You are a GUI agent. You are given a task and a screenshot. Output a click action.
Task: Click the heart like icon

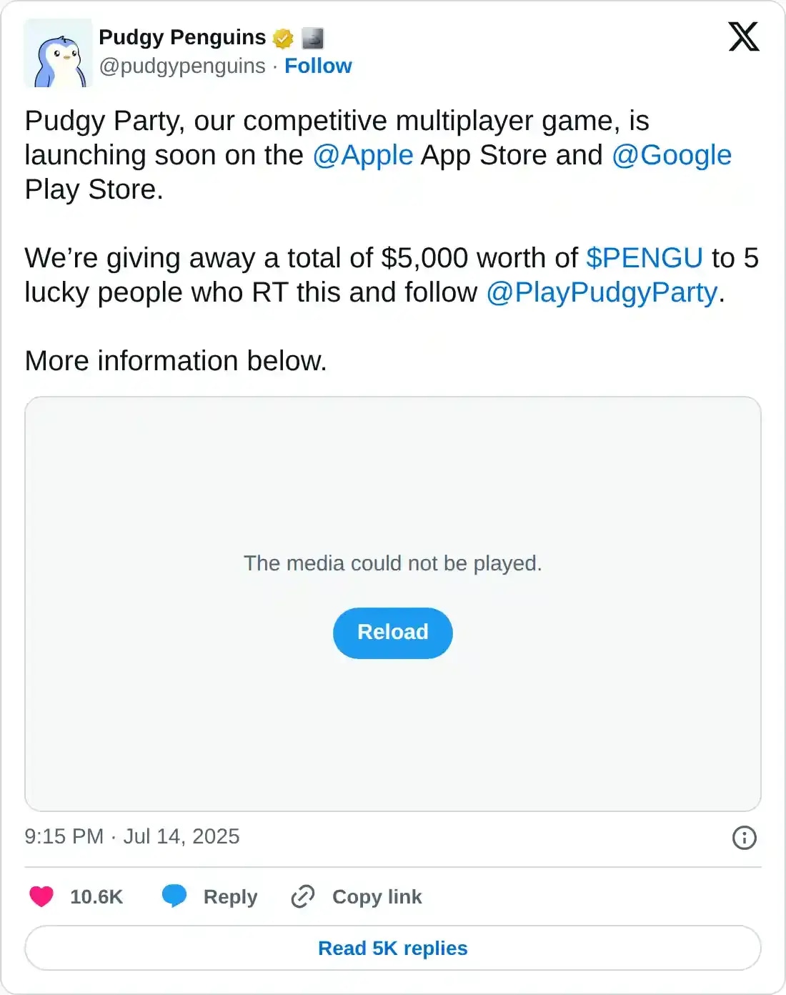point(41,896)
